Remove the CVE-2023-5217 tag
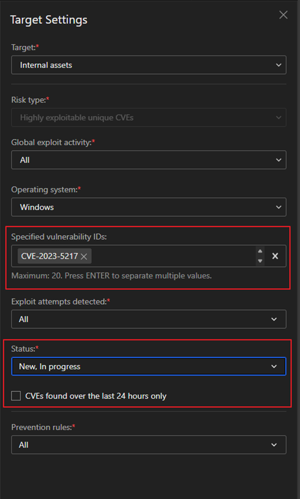 point(84,257)
